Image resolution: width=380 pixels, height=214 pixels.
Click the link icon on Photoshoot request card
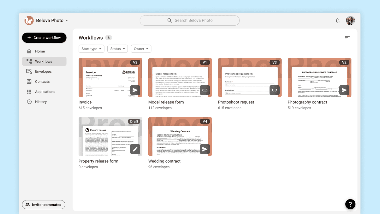pyautogui.click(x=274, y=90)
